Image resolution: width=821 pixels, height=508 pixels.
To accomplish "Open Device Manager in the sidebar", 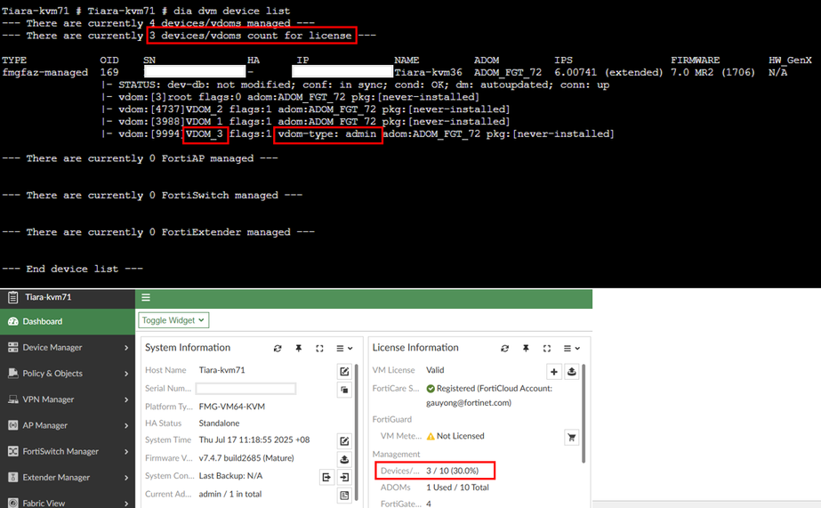I will (68, 347).
